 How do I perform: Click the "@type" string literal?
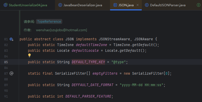click(119, 62)
